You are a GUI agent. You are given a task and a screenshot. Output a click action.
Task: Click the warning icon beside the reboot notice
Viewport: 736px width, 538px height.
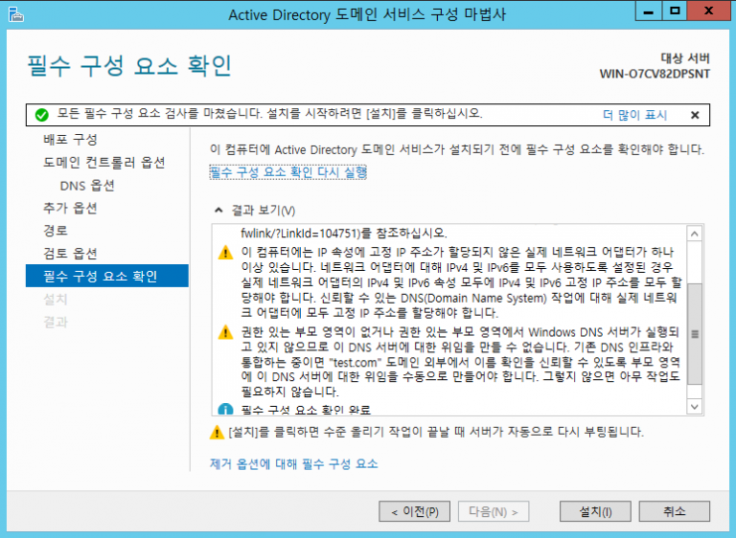(217, 433)
